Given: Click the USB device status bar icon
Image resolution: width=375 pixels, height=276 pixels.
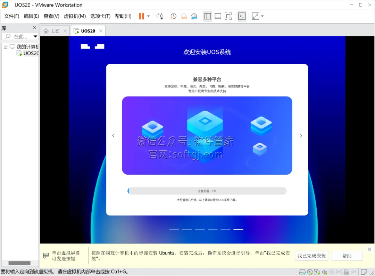Looking at the screenshot, I should (346, 272).
